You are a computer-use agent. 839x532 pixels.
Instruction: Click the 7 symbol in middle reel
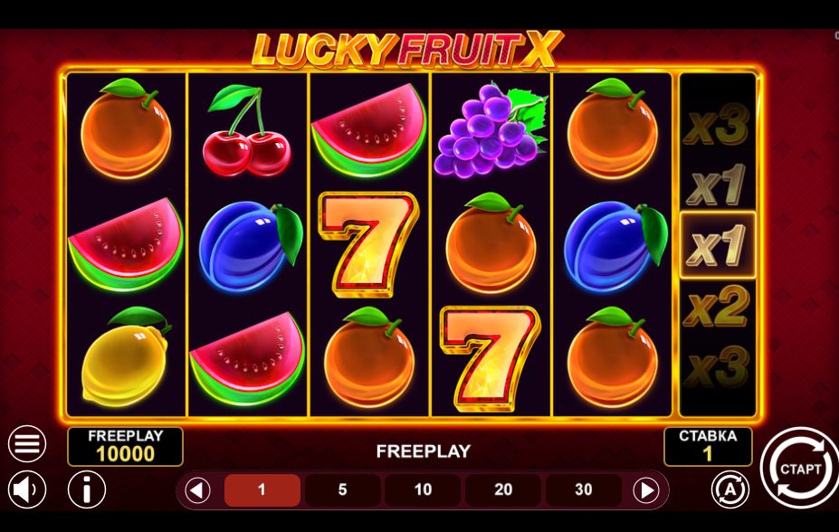368,244
